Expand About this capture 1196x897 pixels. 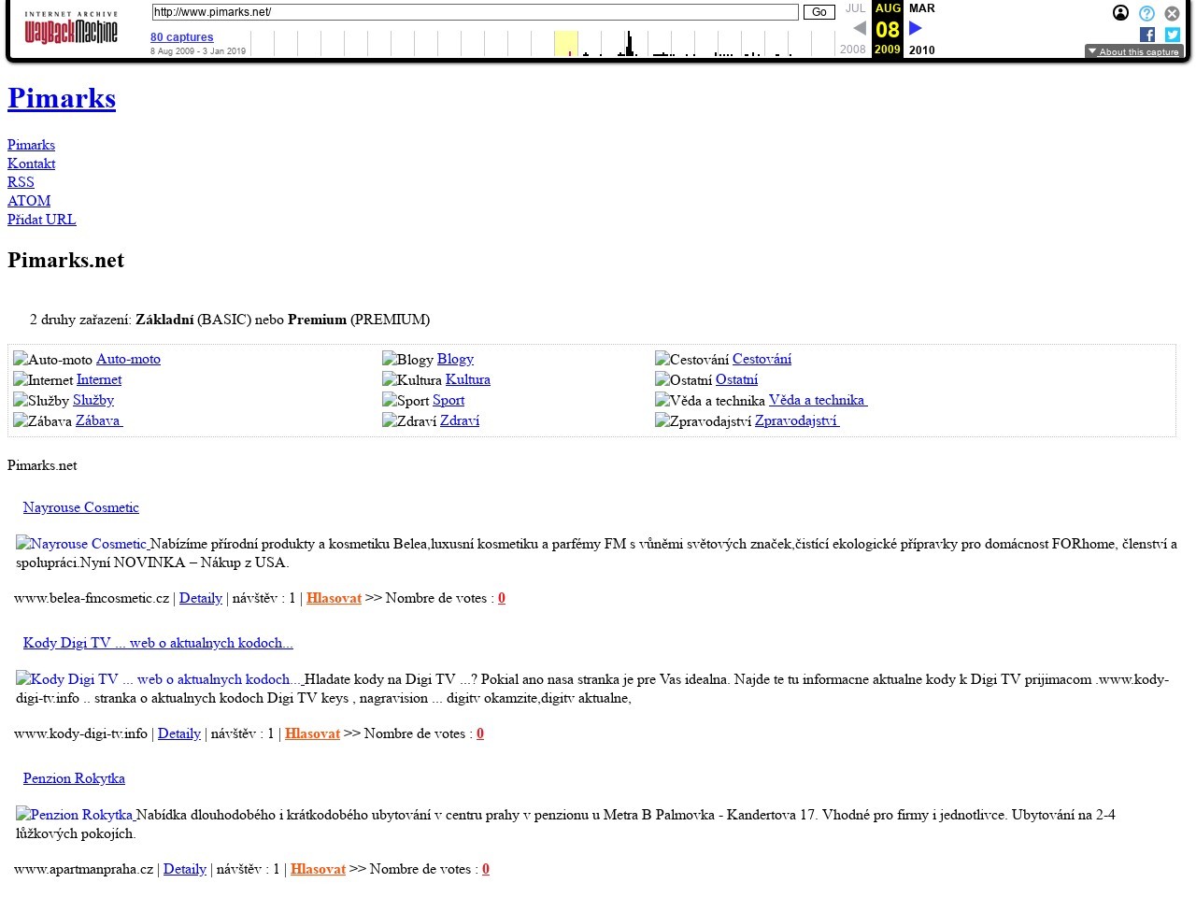click(1133, 51)
